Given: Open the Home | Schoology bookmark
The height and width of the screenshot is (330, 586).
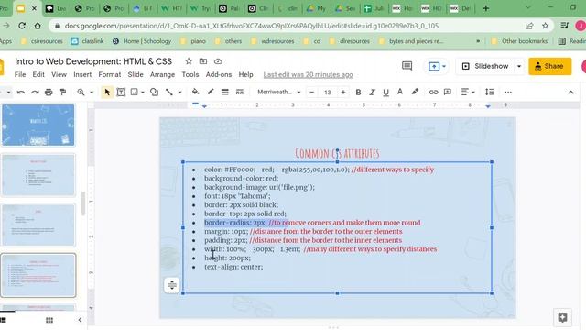Looking at the screenshot, I should [x=142, y=41].
